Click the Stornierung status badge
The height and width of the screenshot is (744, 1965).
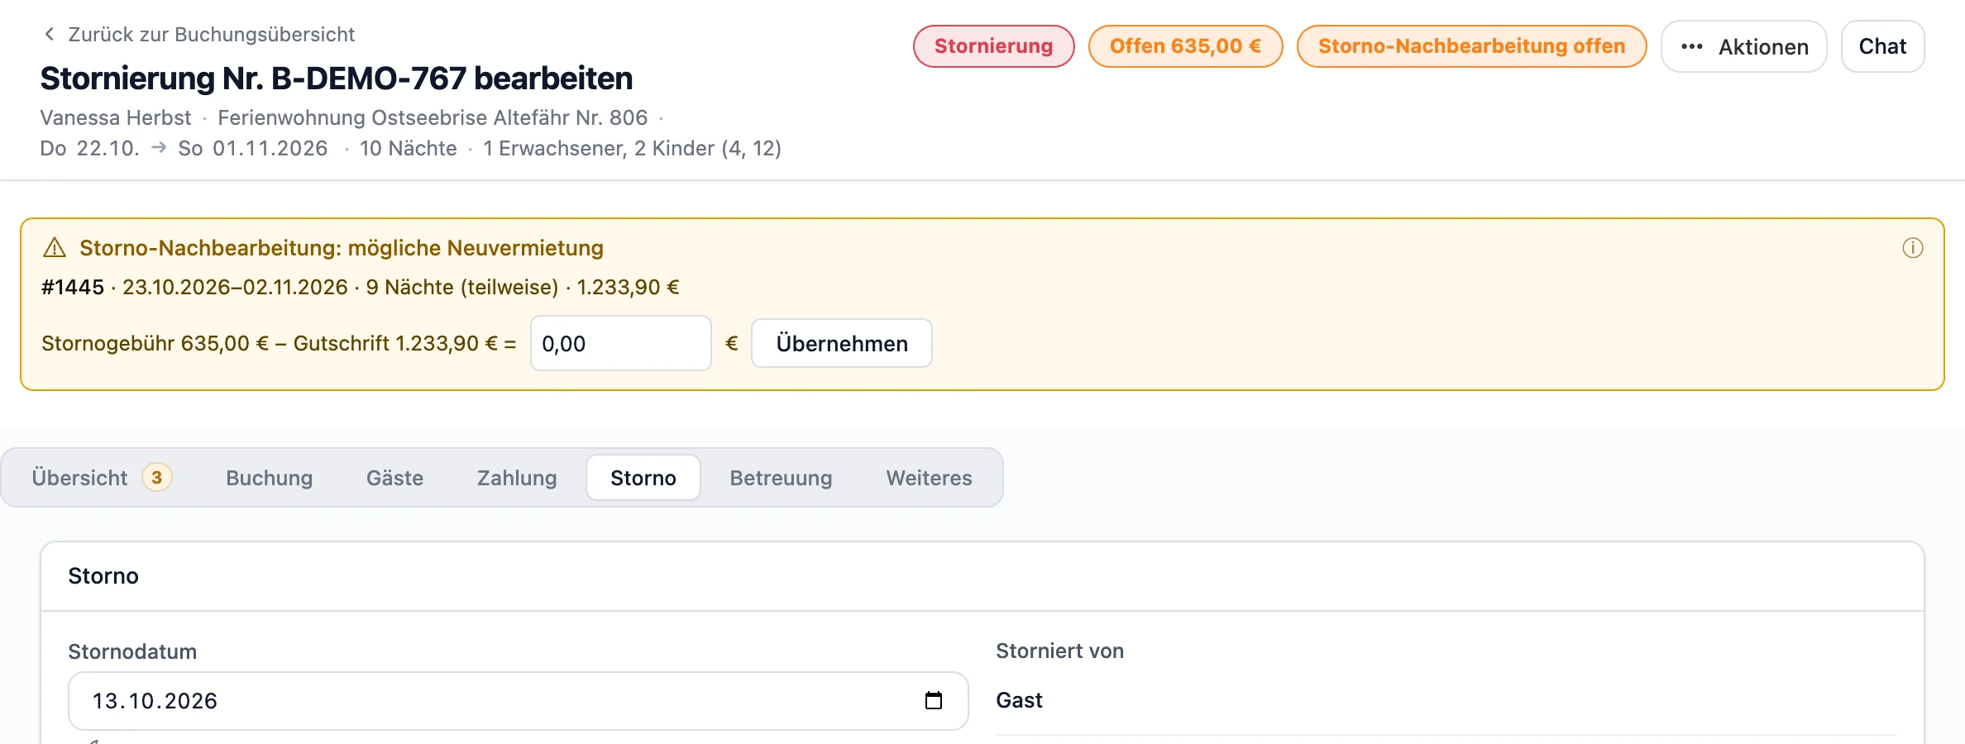[x=993, y=46]
